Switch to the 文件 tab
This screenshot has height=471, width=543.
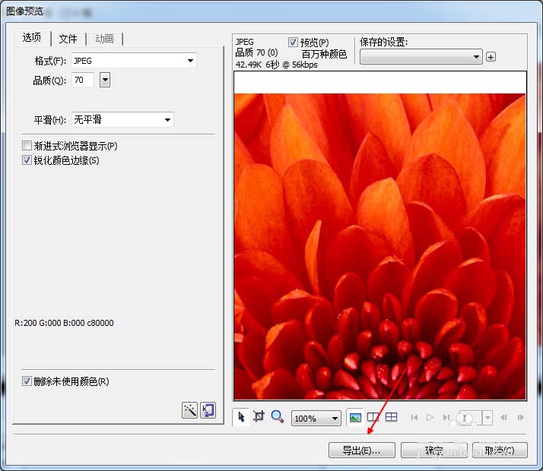pyautogui.click(x=68, y=39)
